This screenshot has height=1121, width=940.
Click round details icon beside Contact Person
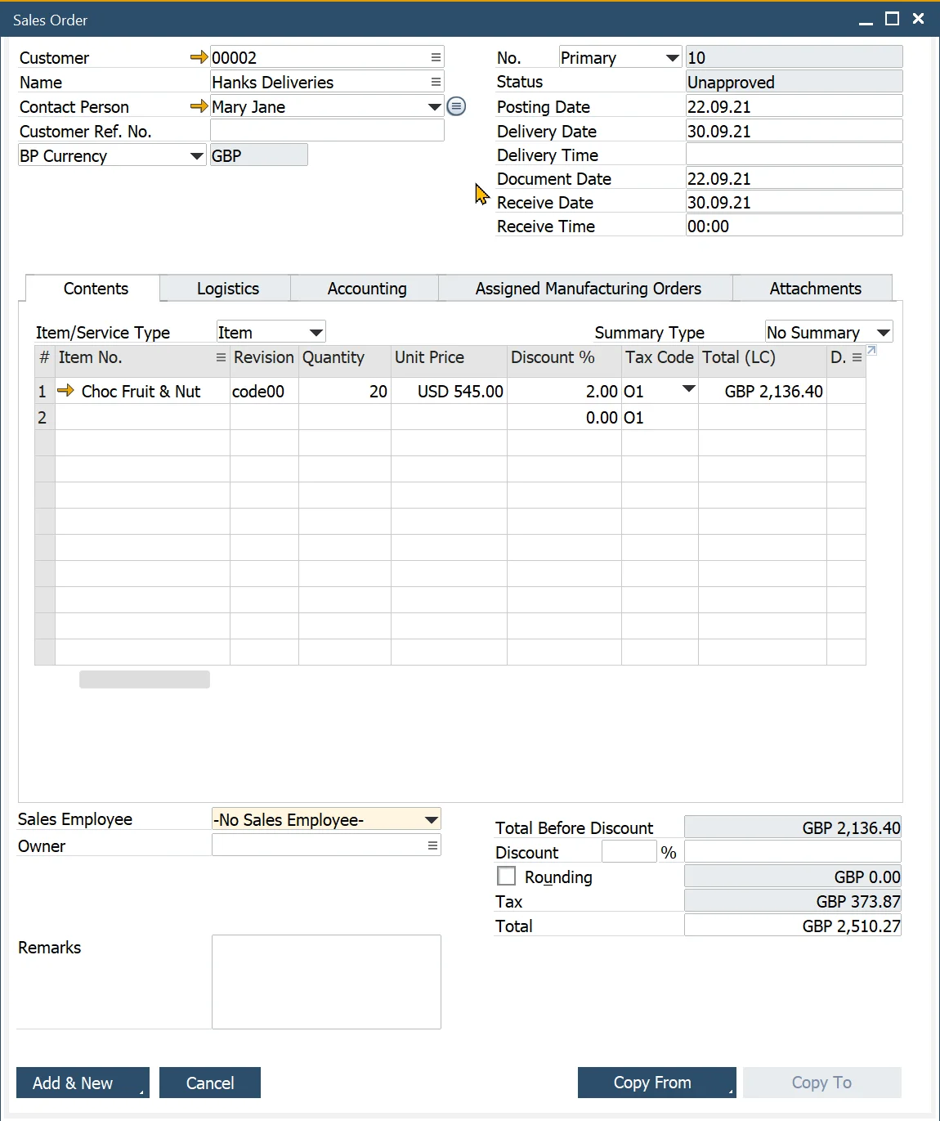tap(456, 106)
